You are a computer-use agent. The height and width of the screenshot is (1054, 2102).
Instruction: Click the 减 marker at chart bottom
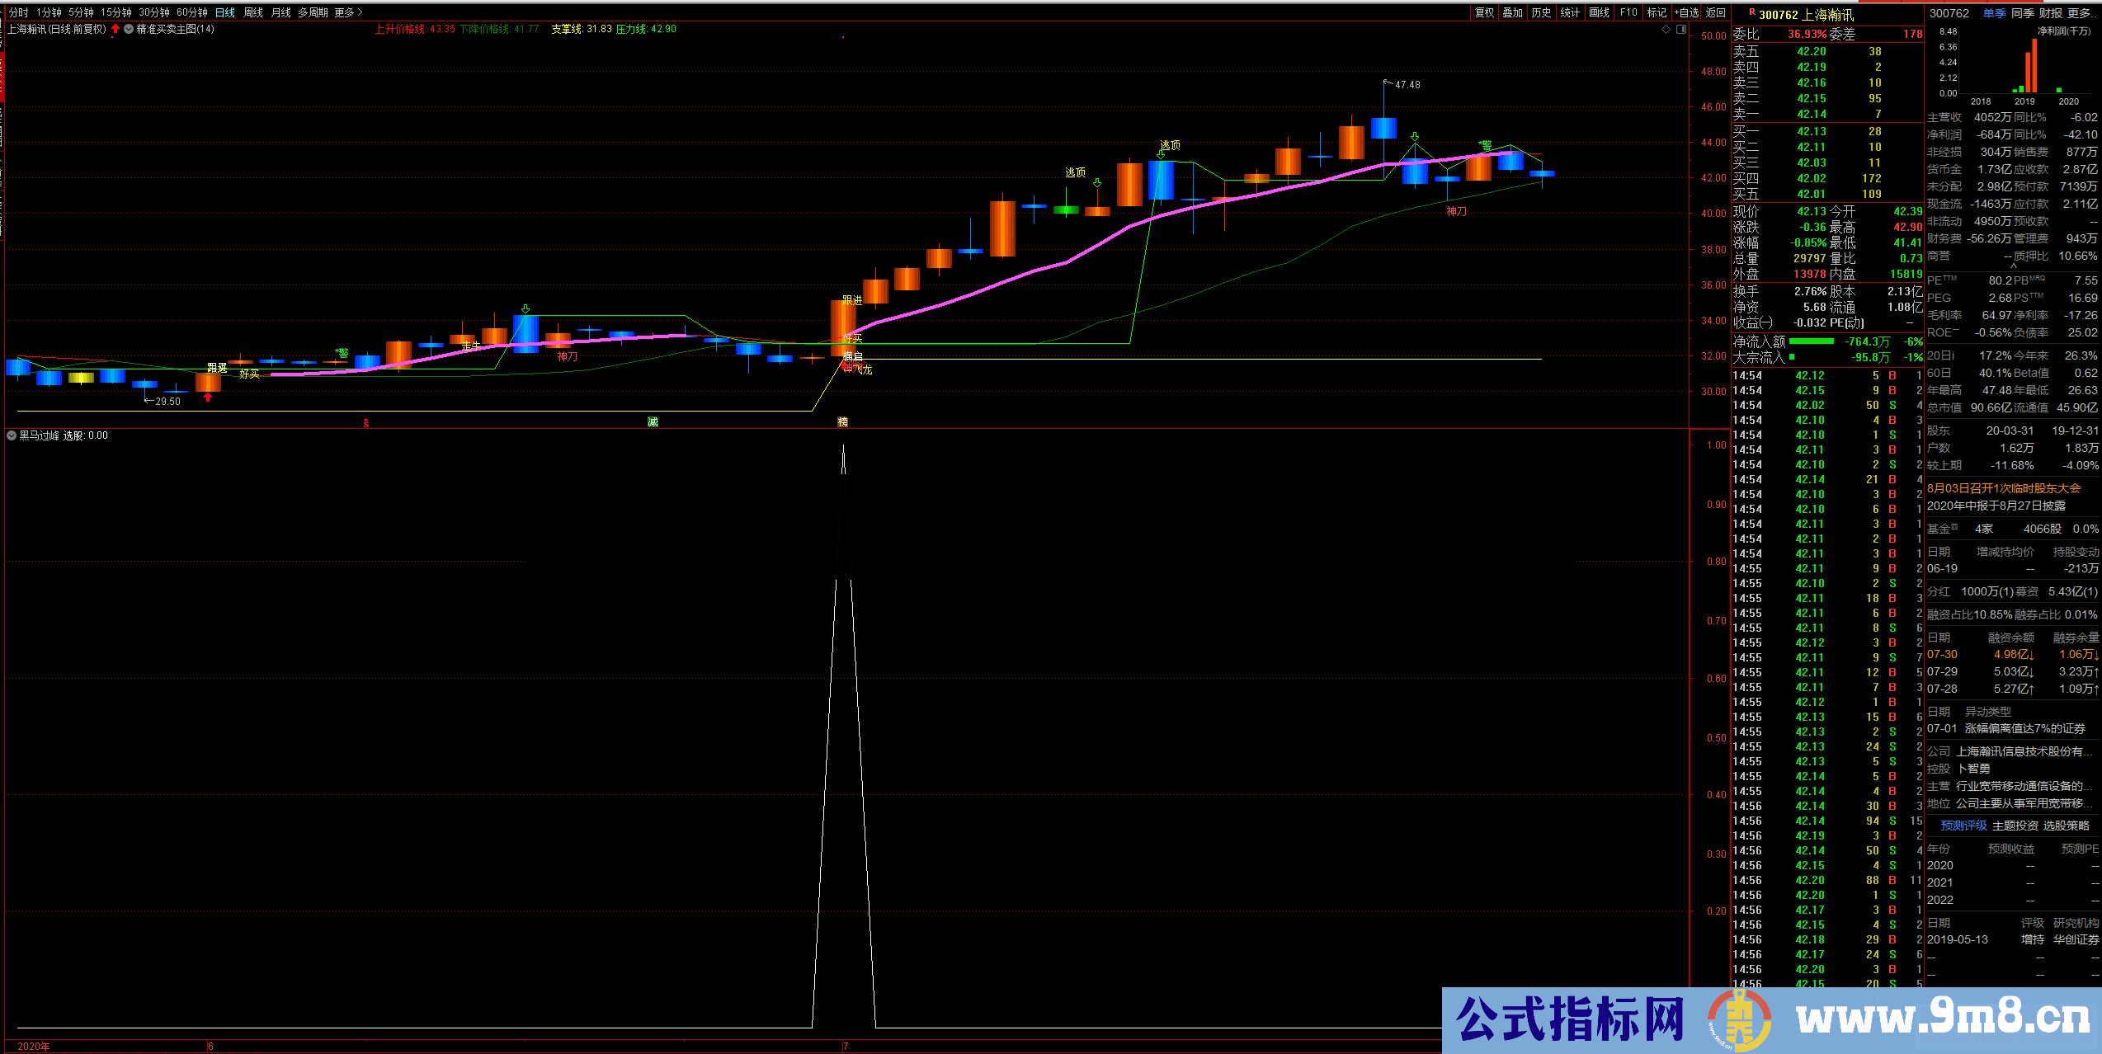tap(653, 421)
